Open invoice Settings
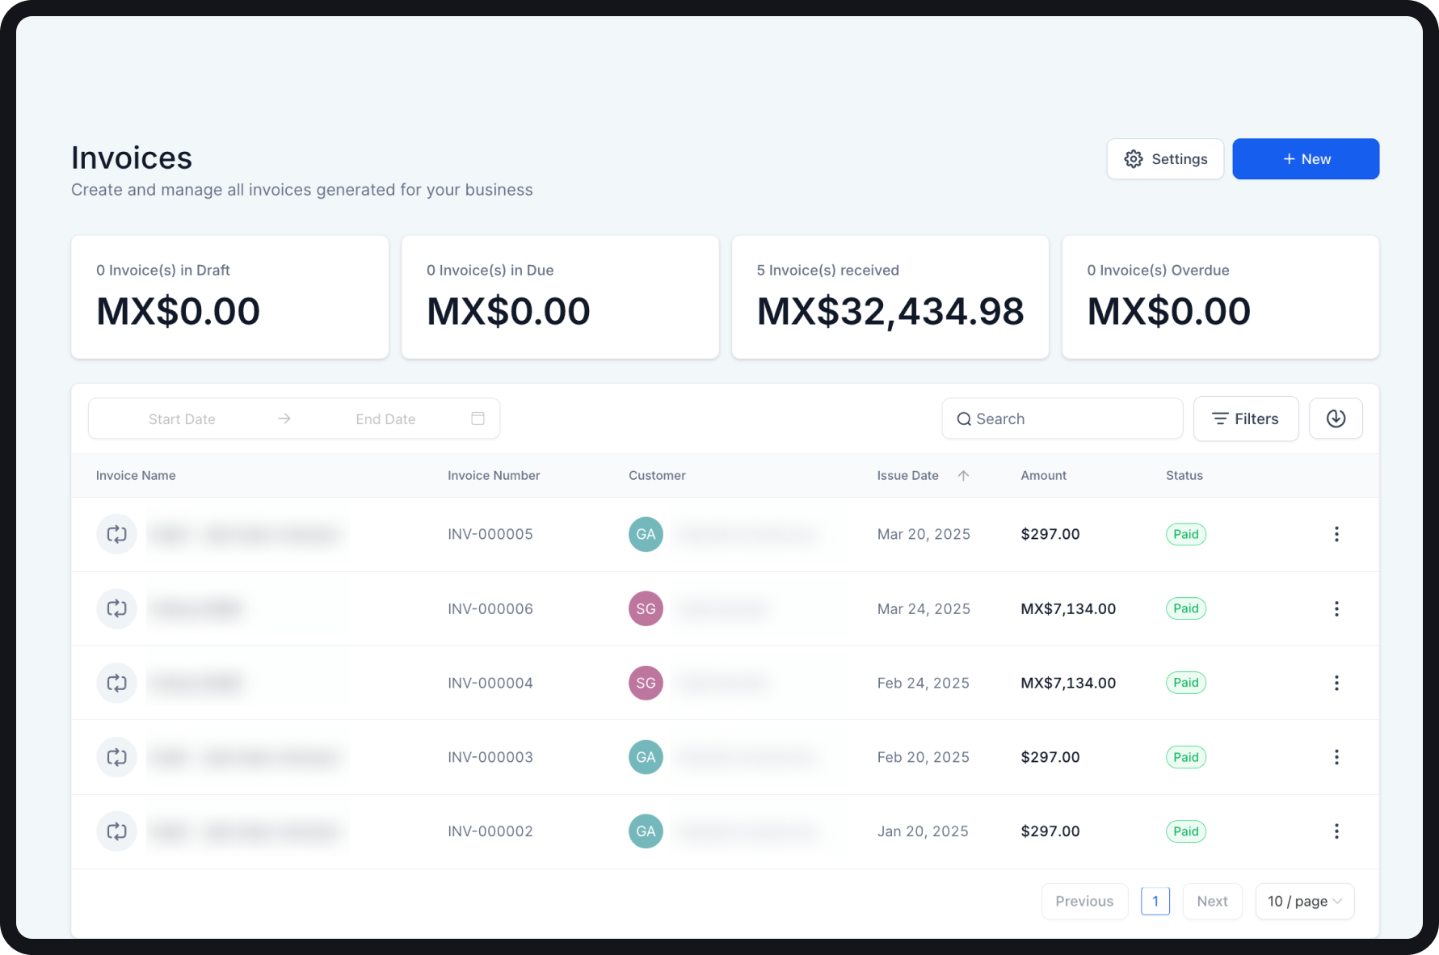 1164,159
